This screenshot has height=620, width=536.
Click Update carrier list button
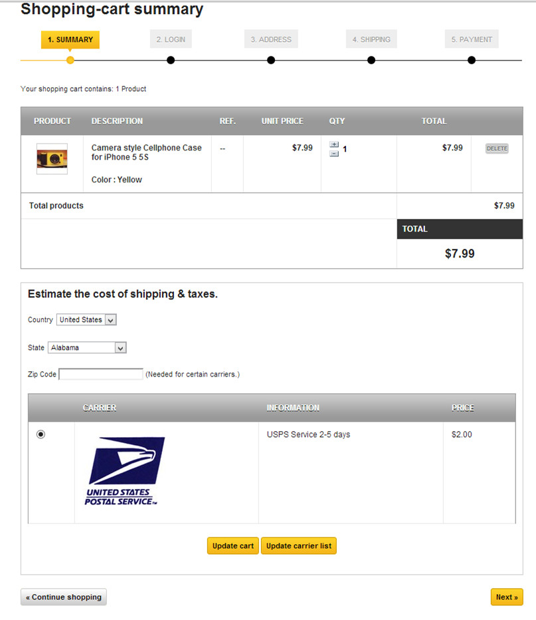click(x=299, y=545)
